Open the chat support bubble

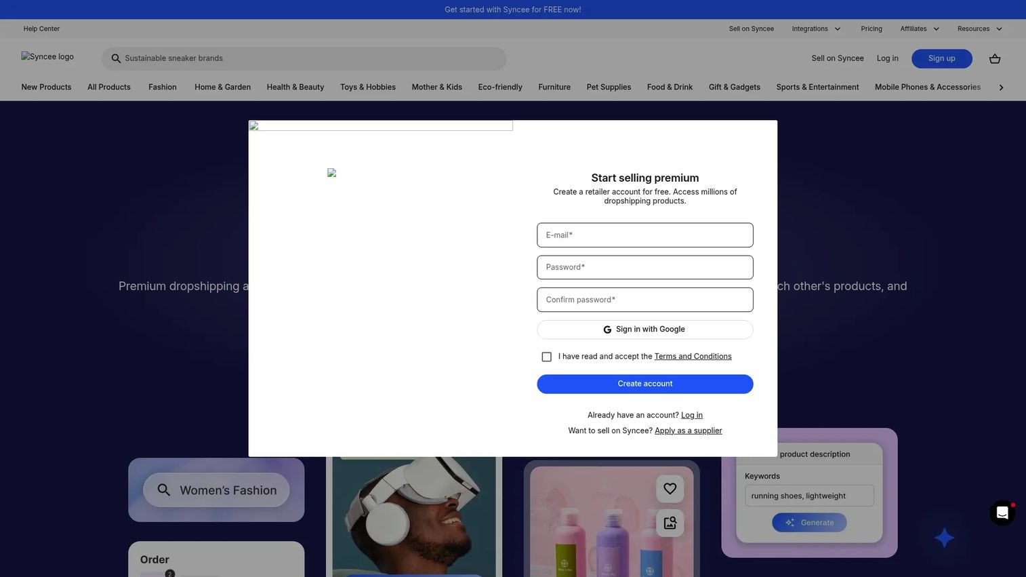point(1002,513)
